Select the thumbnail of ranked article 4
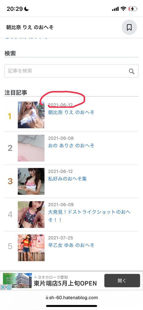 [x=31, y=215]
